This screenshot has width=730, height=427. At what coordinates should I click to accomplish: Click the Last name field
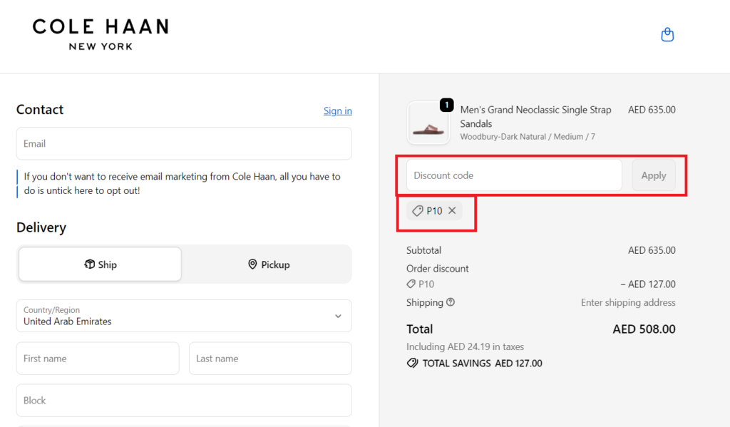(270, 358)
